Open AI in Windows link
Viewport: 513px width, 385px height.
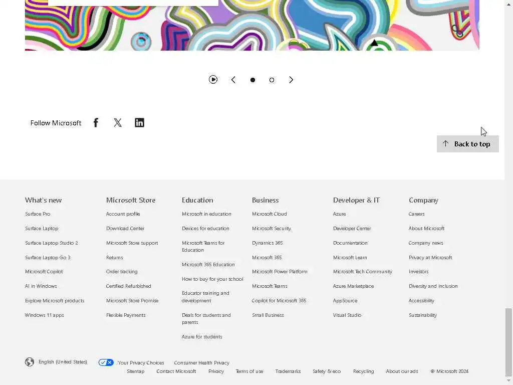(41, 286)
